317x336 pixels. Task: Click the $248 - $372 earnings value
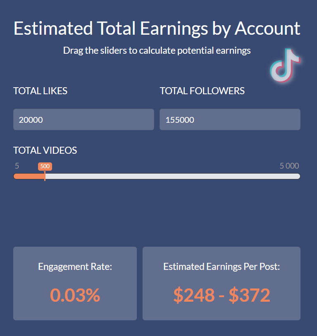(x=221, y=295)
